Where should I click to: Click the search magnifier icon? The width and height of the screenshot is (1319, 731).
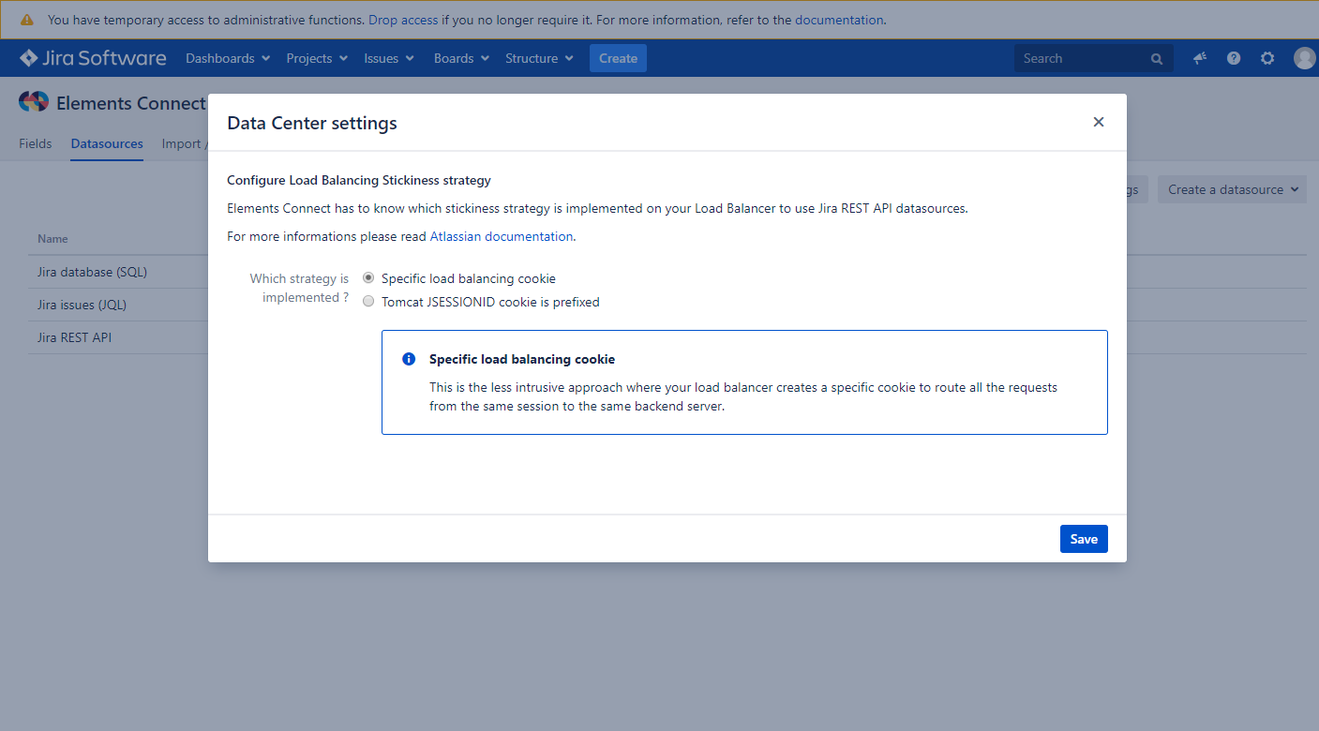pyautogui.click(x=1157, y=59)
